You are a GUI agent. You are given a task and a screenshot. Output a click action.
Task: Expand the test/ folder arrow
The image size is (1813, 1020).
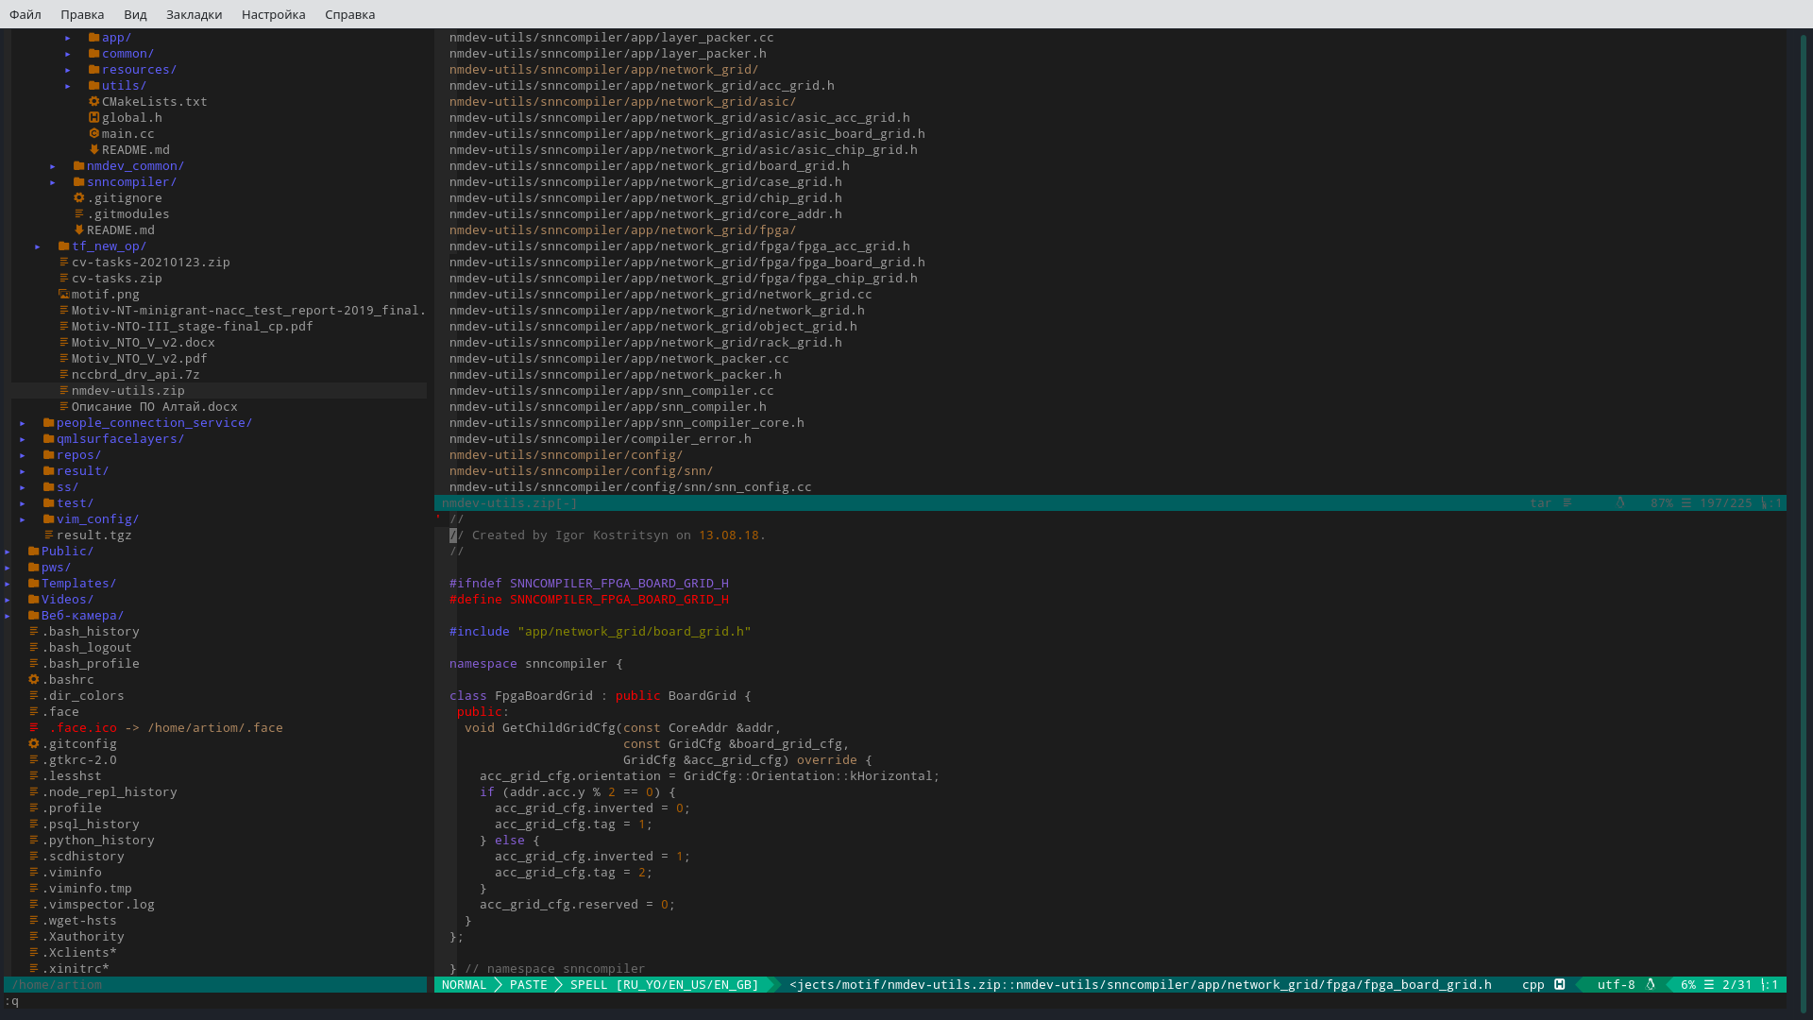click(x=23, y=503)
